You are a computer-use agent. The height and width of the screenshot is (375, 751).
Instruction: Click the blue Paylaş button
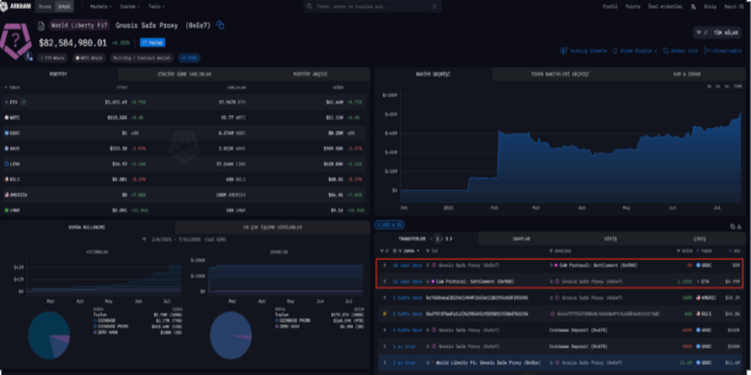tap(152, 42)
